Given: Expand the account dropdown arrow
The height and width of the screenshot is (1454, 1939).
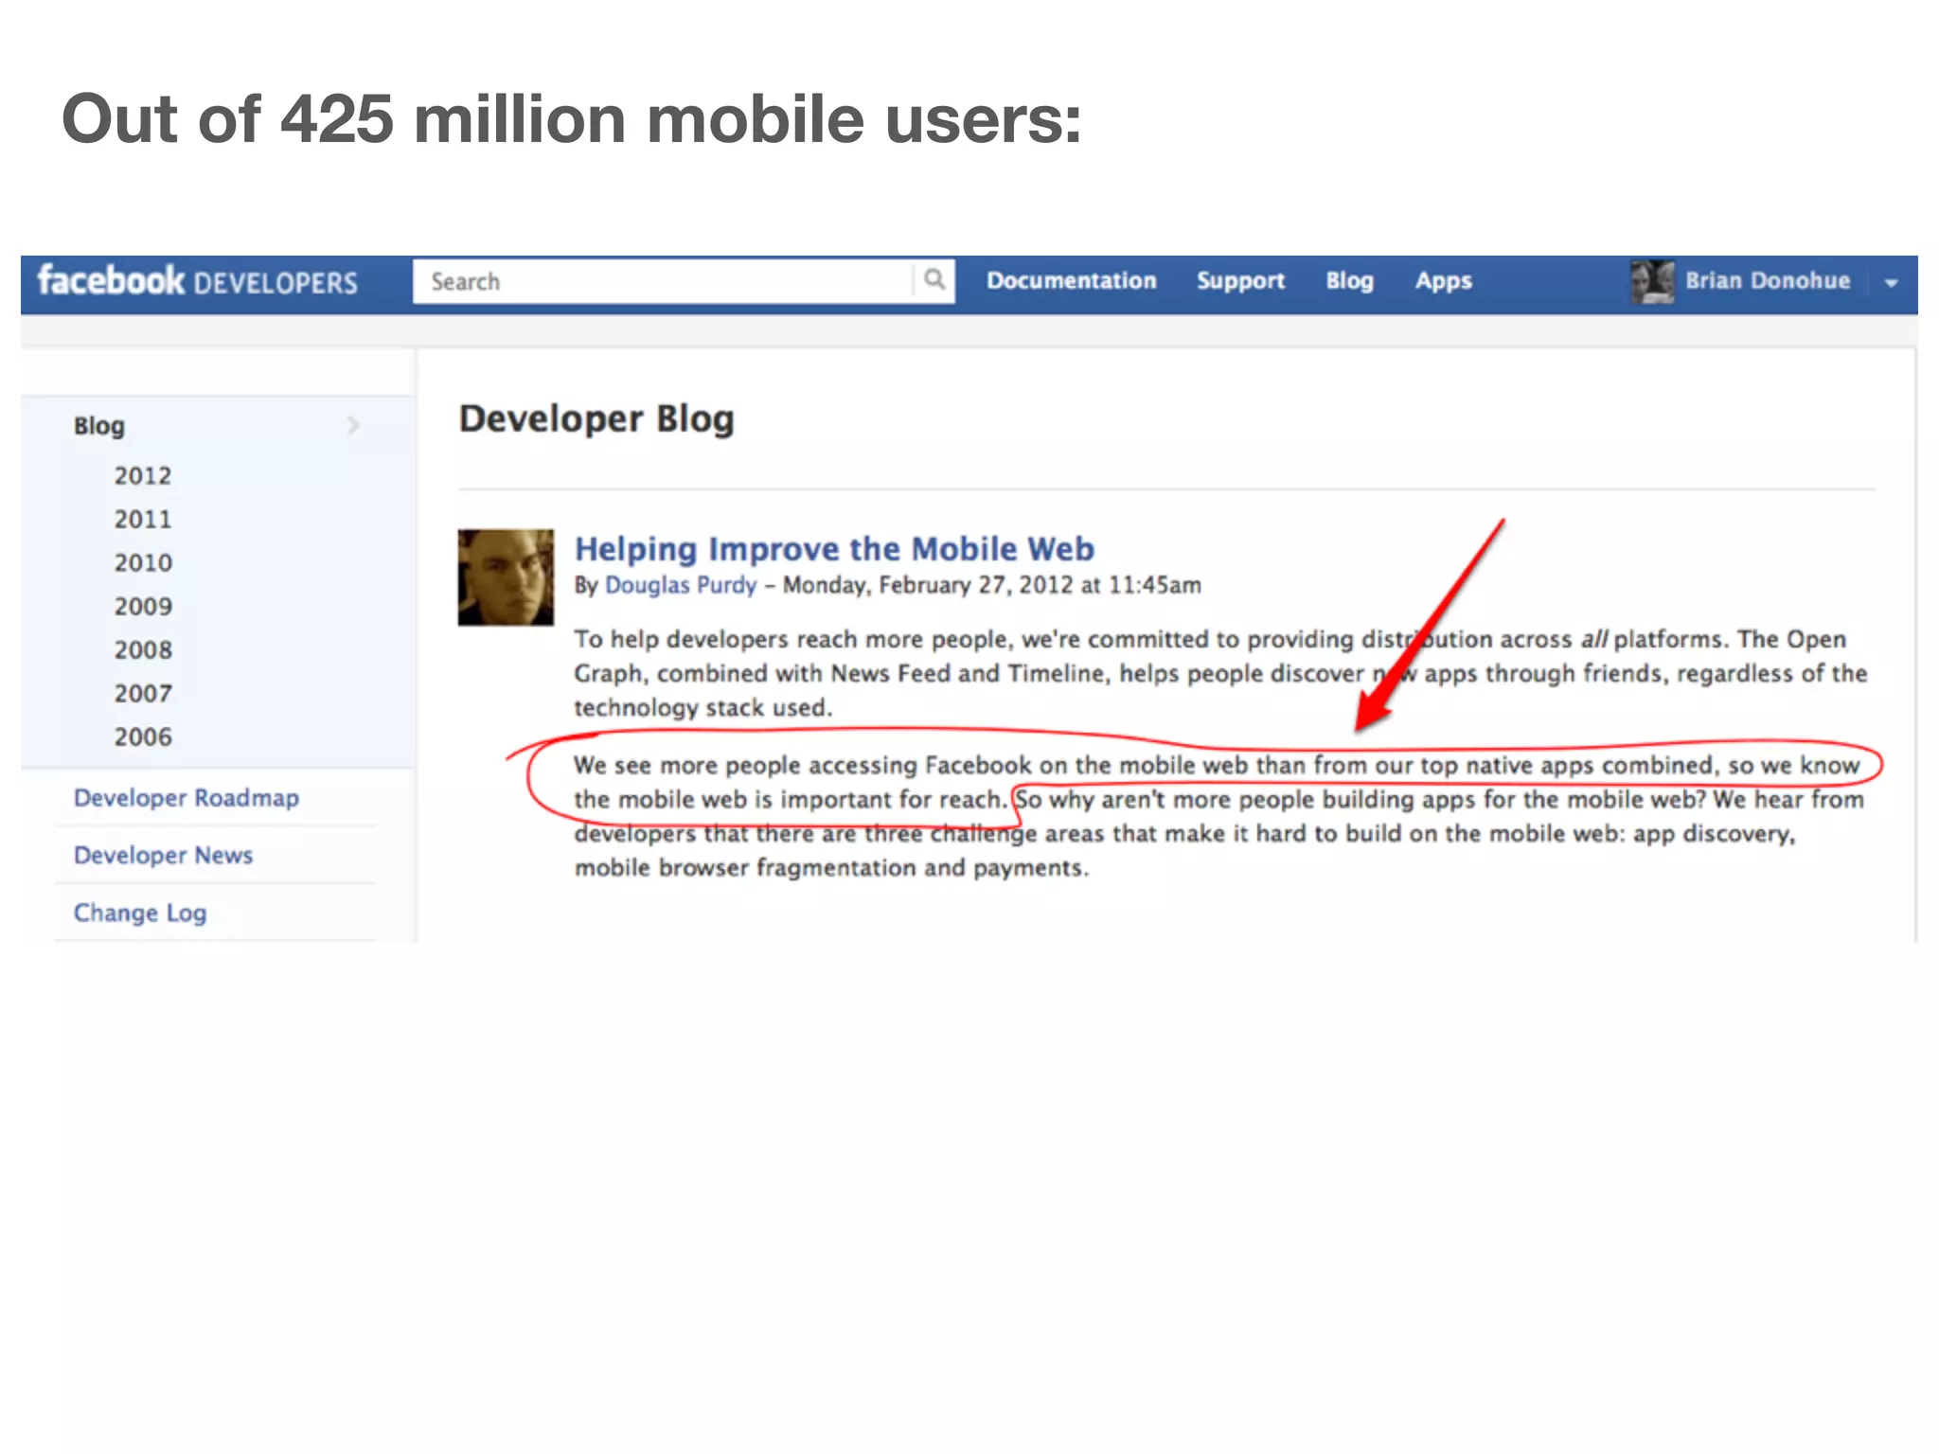Looking at the screenshot, I should [1891, 282].
